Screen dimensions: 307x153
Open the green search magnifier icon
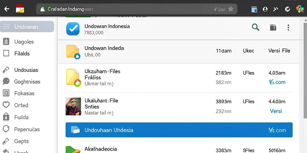[255, 27]
